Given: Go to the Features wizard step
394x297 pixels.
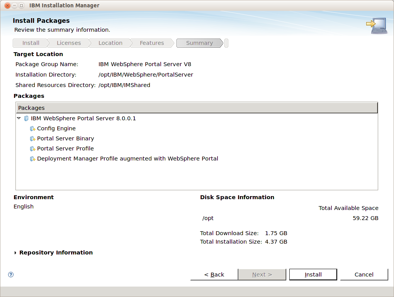Looking at the screenshot, I should (152, 43).
